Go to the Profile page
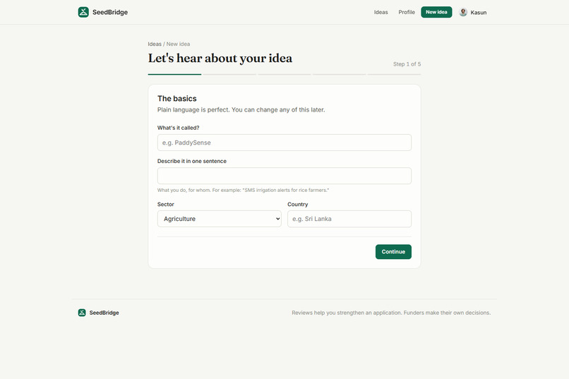This screenshot has height=379, width=569. (407, 12)
